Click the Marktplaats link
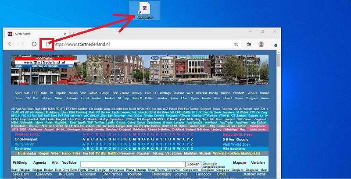This screenshot has width=351, height=179. pos(251,154)
